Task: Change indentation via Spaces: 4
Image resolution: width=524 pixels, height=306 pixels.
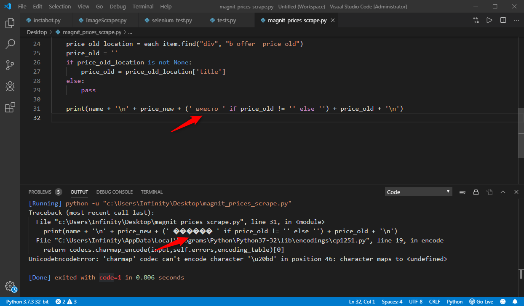Action: tap(392, 302)
